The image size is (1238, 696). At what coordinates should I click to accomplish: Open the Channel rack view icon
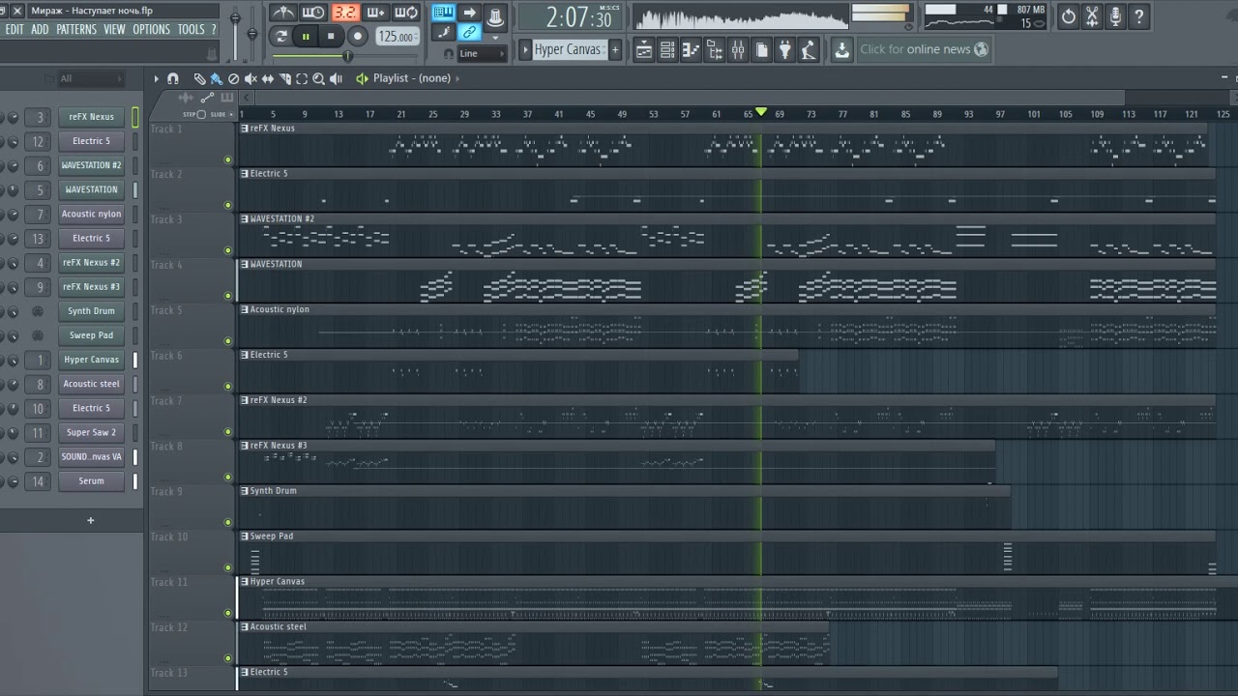tap(667, 49)
